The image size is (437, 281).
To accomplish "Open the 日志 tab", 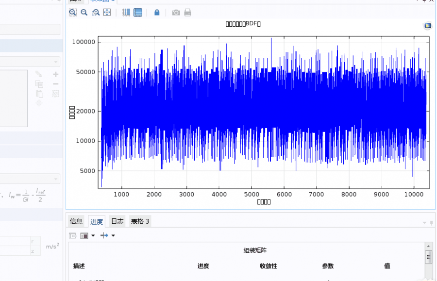I will point(117,221).
